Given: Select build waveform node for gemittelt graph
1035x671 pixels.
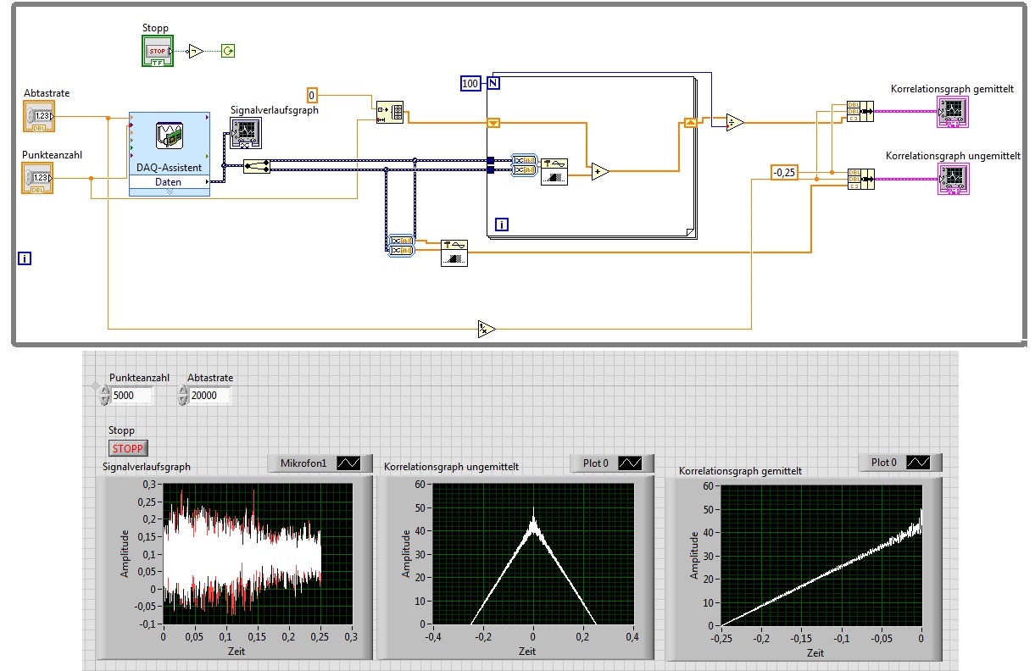Looking at the screenshot, I should (860, 111).
